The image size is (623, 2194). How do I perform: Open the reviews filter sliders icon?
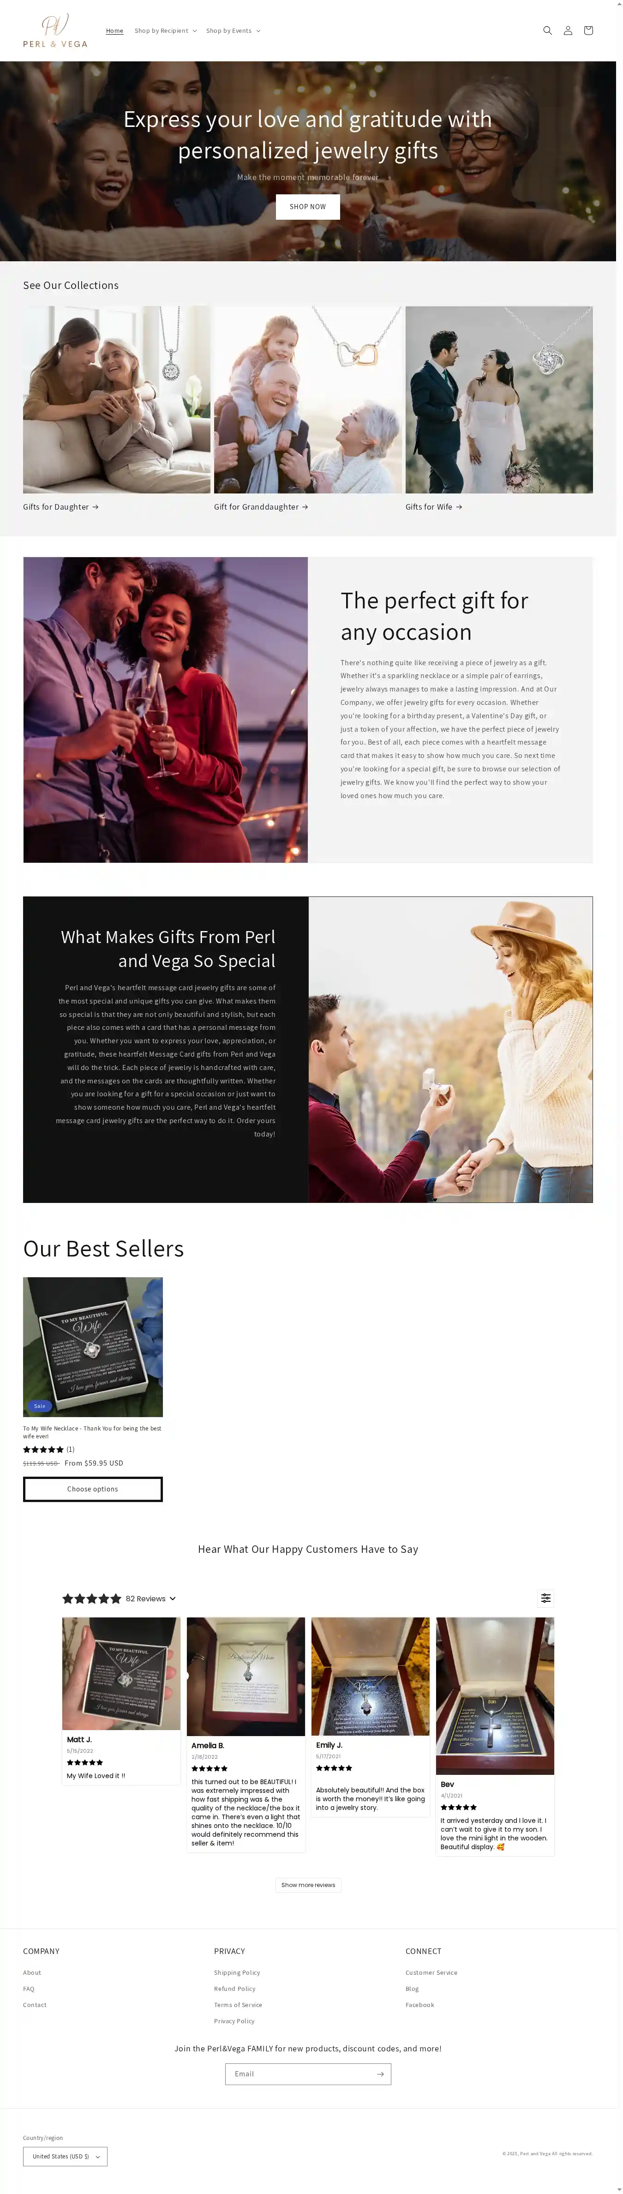coord(546,1598)
